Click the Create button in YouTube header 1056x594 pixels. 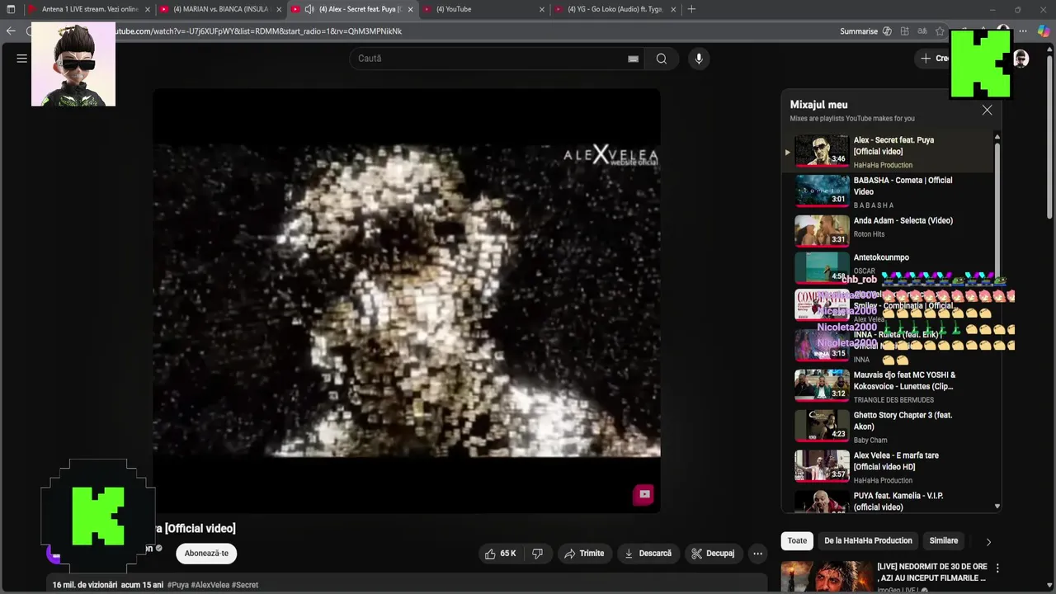coord(935,59)
